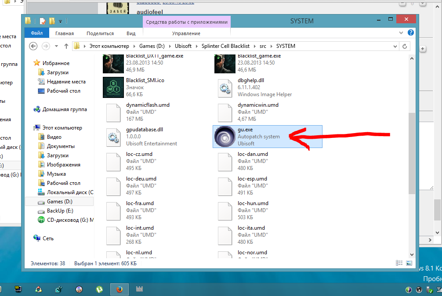Navigate to Splinter Cell Blacklist in breadcrumb
442x296 pixels.
(225, 46)
